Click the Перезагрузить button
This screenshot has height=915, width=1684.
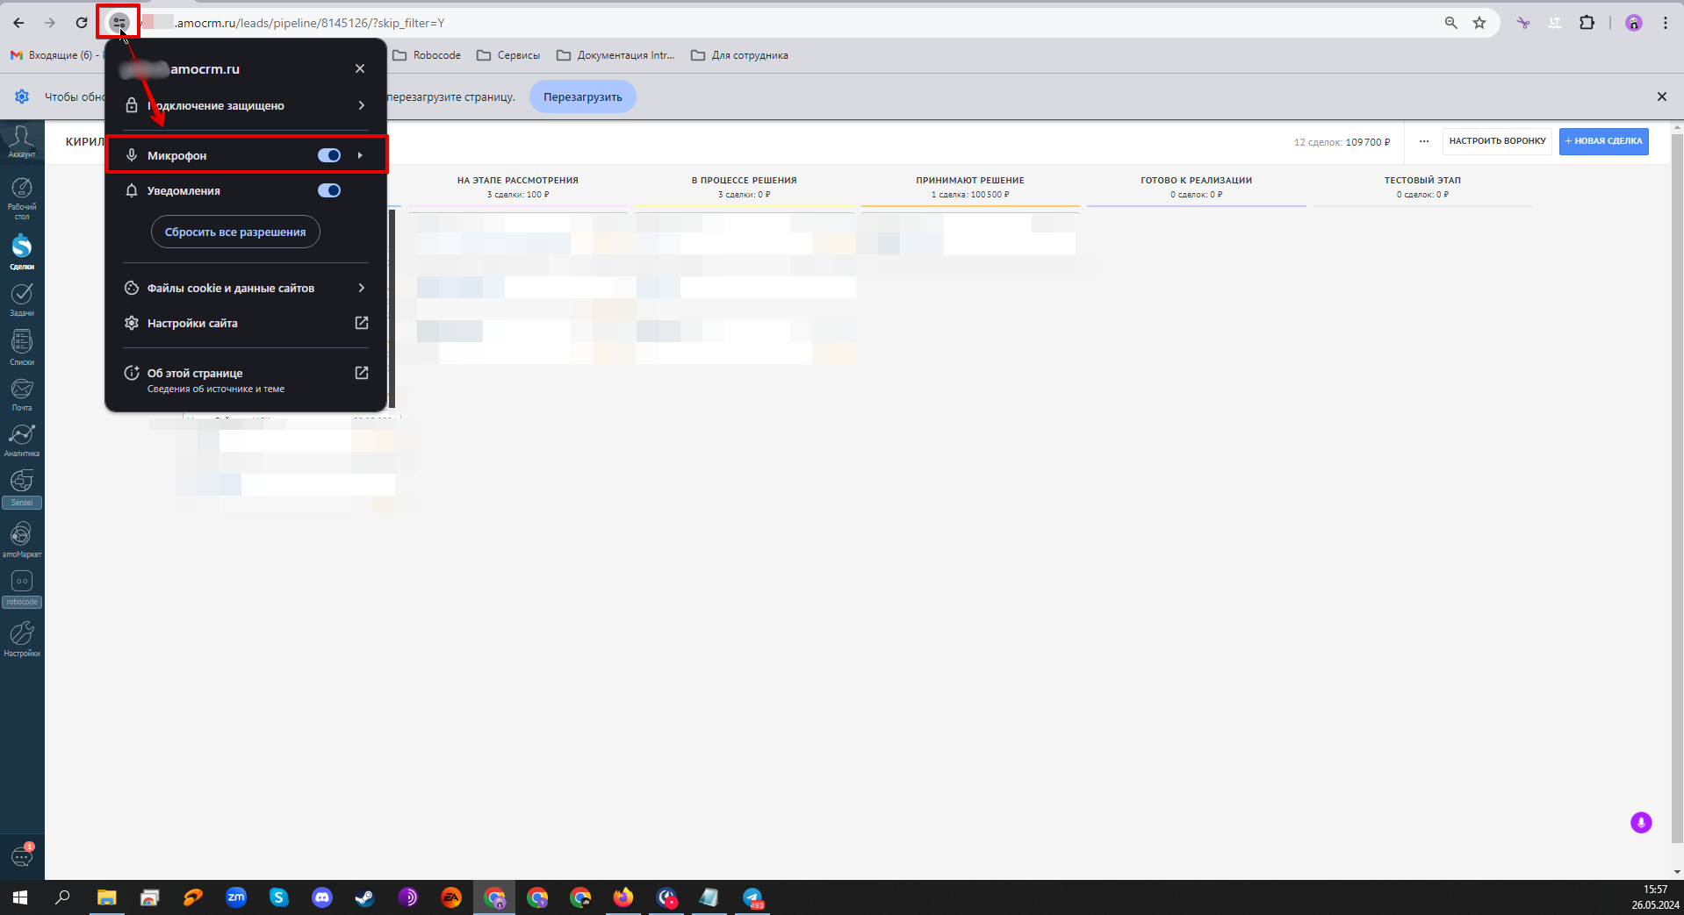(x=583, y=97)
